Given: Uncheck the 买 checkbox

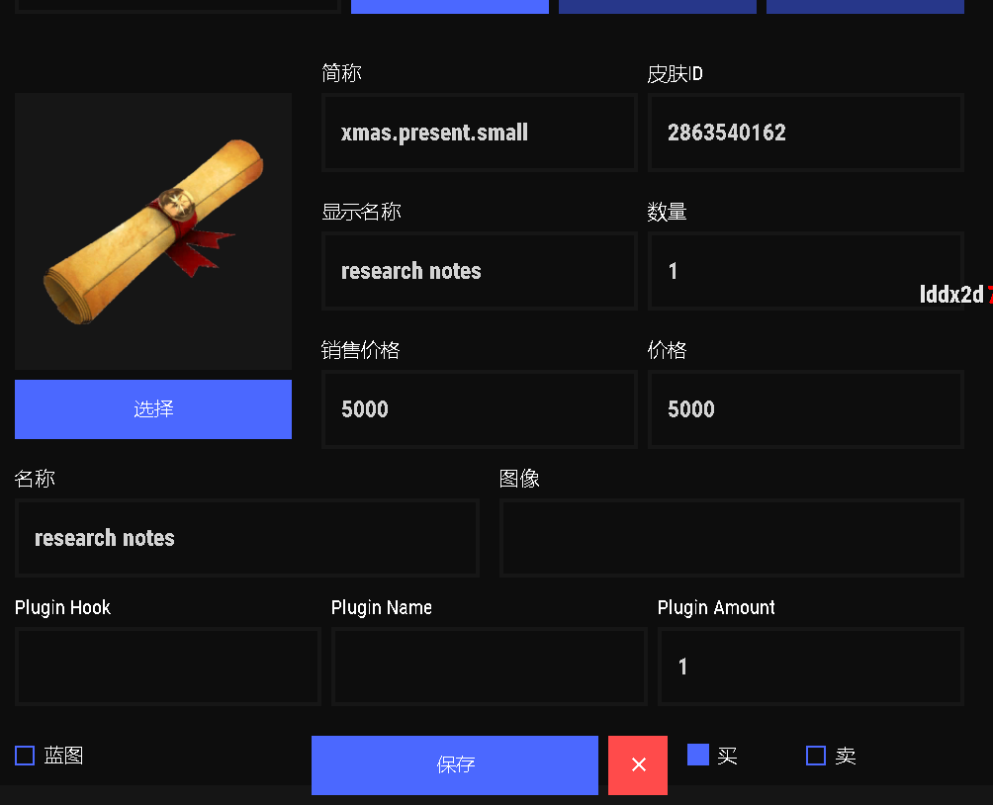Looking at the screenshot, I should coord(698,756).
